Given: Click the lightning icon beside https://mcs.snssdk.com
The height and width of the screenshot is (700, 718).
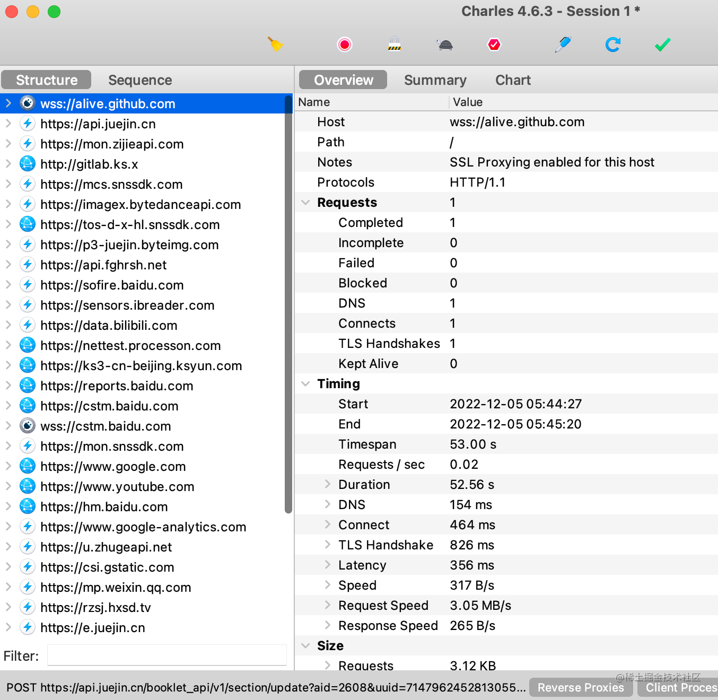Looking at the screenshot, I should click(28, 184).
